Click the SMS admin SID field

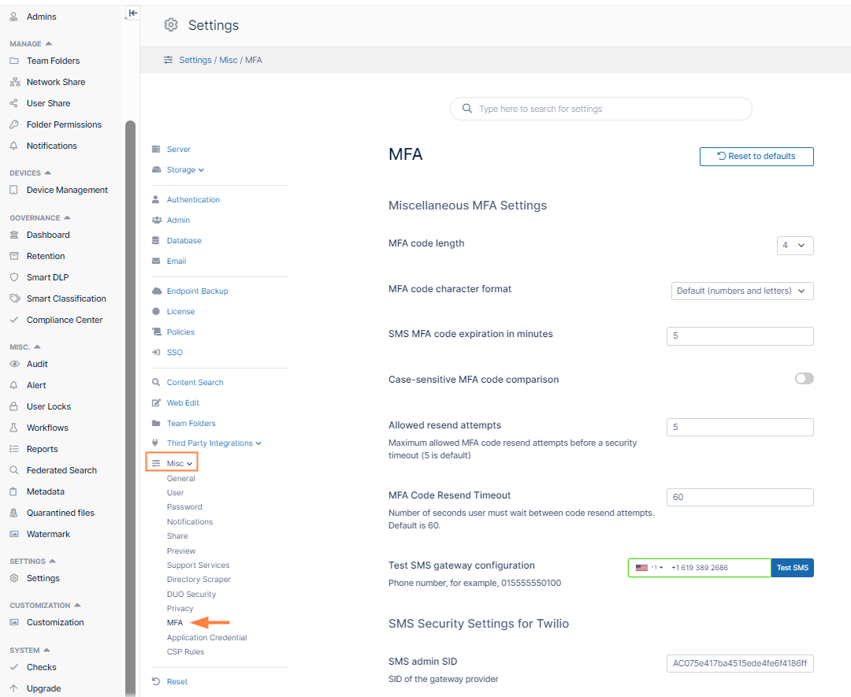740,663
